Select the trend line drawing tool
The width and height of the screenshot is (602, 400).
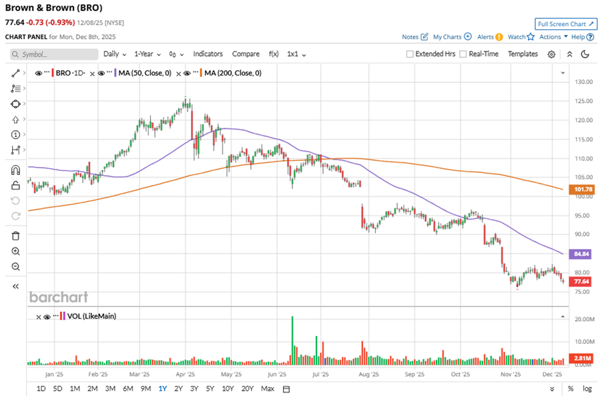pos(15,73)
